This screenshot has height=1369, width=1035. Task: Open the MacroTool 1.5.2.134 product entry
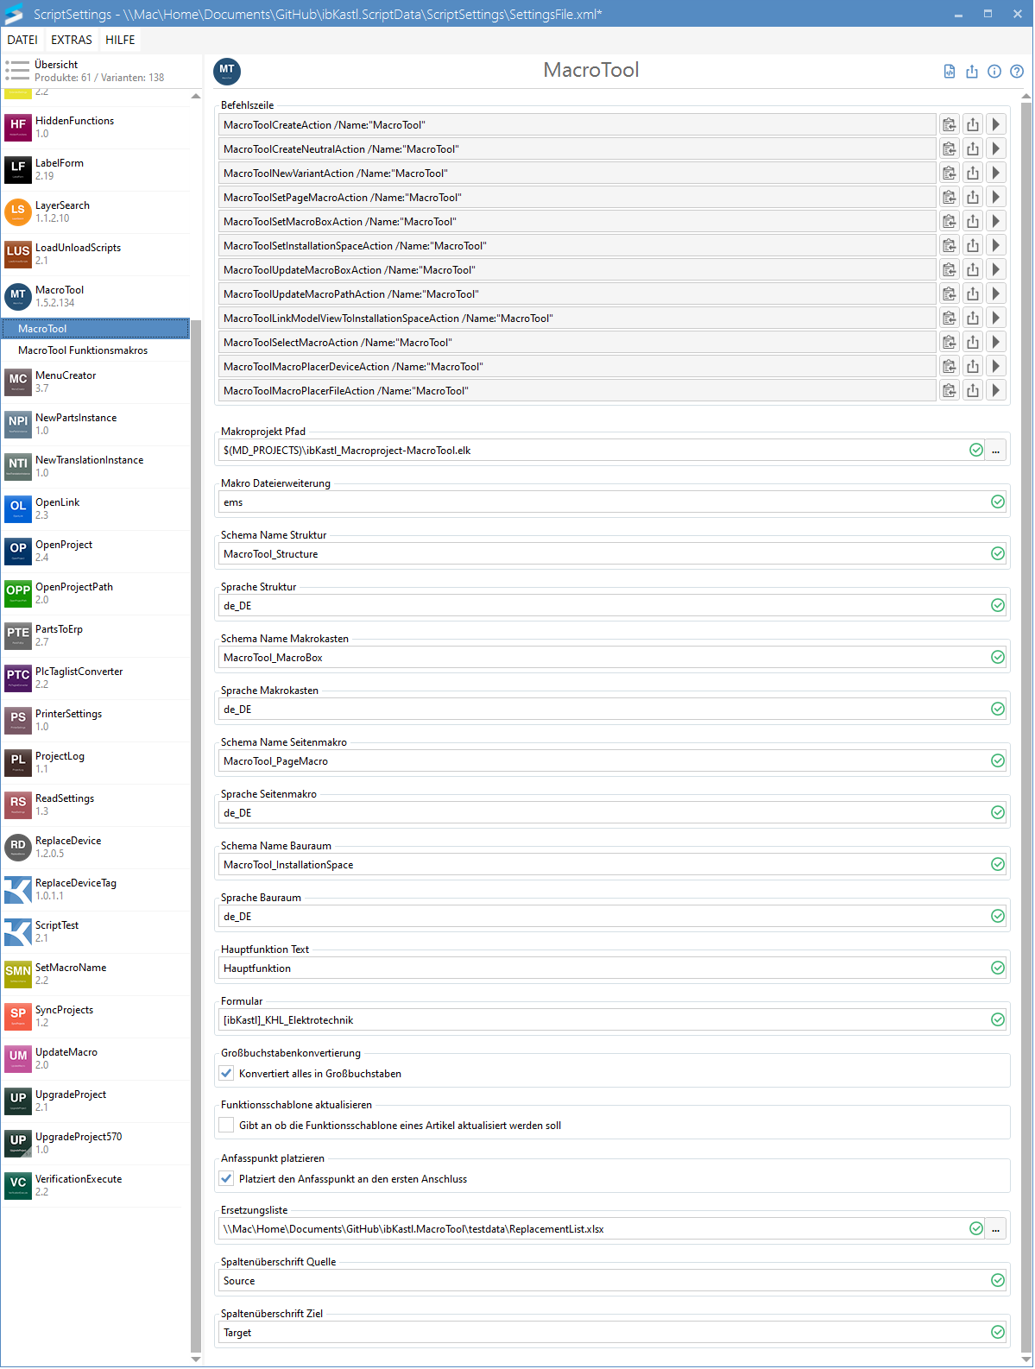pos(95,297)
